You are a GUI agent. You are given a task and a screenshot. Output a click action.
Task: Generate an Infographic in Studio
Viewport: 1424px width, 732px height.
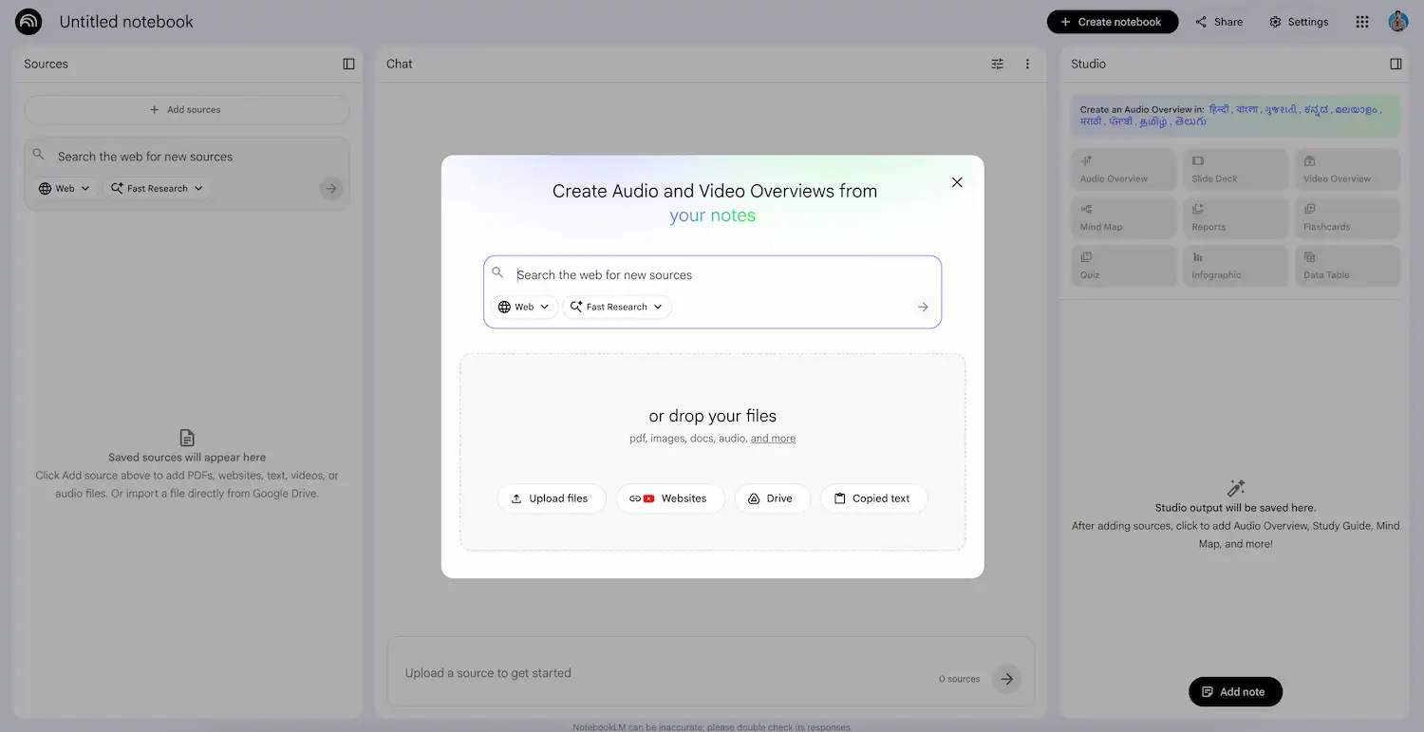click(x=1235, y=266)
